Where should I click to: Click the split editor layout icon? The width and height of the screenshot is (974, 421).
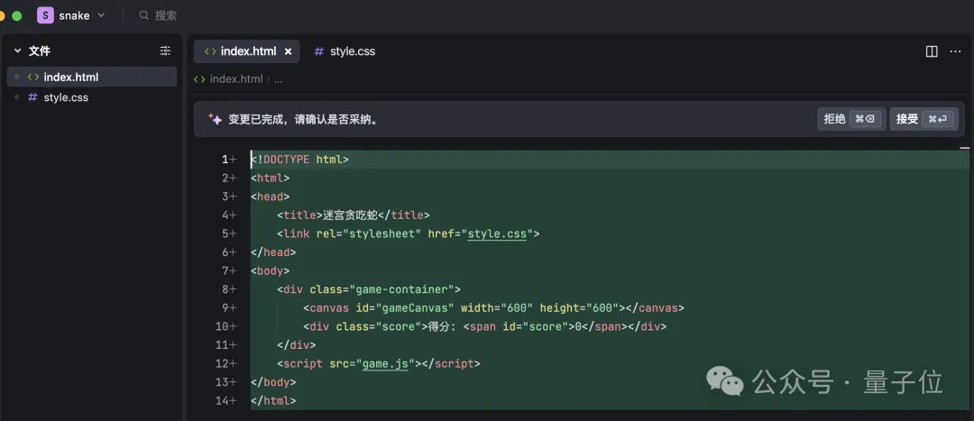click(x=932, y=51)
